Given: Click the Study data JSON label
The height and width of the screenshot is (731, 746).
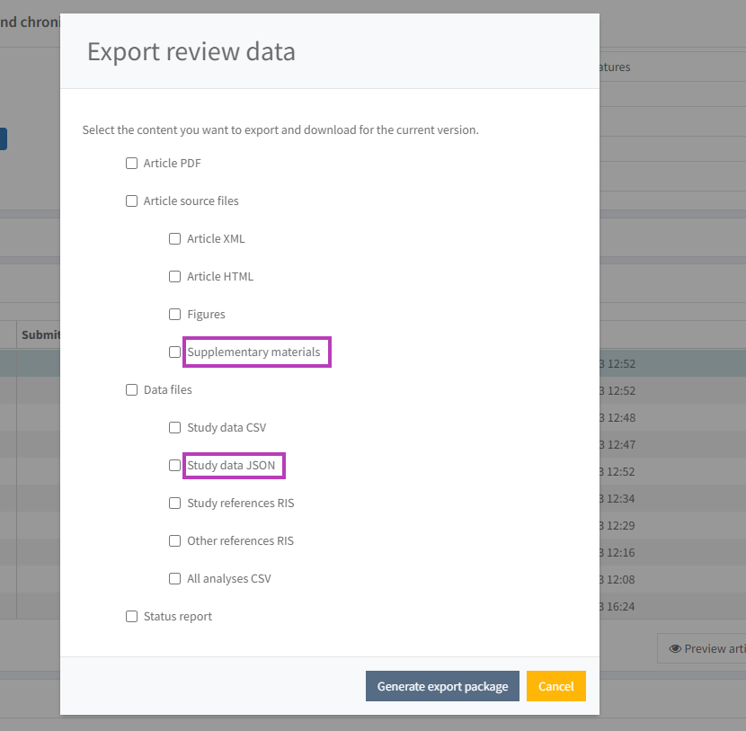Looking at the screenshot, I should 231,466.
